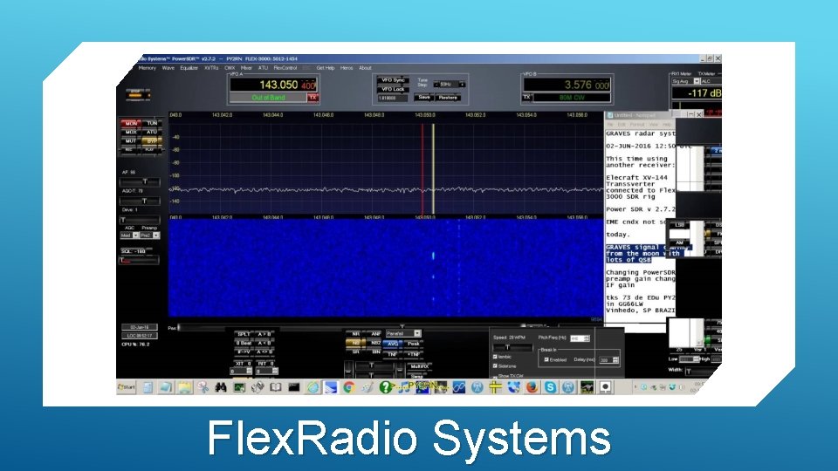The width and height of the screenshot is (838, 471).
Task: Click the Restore button near Tune Step
Action: [448, 98]
